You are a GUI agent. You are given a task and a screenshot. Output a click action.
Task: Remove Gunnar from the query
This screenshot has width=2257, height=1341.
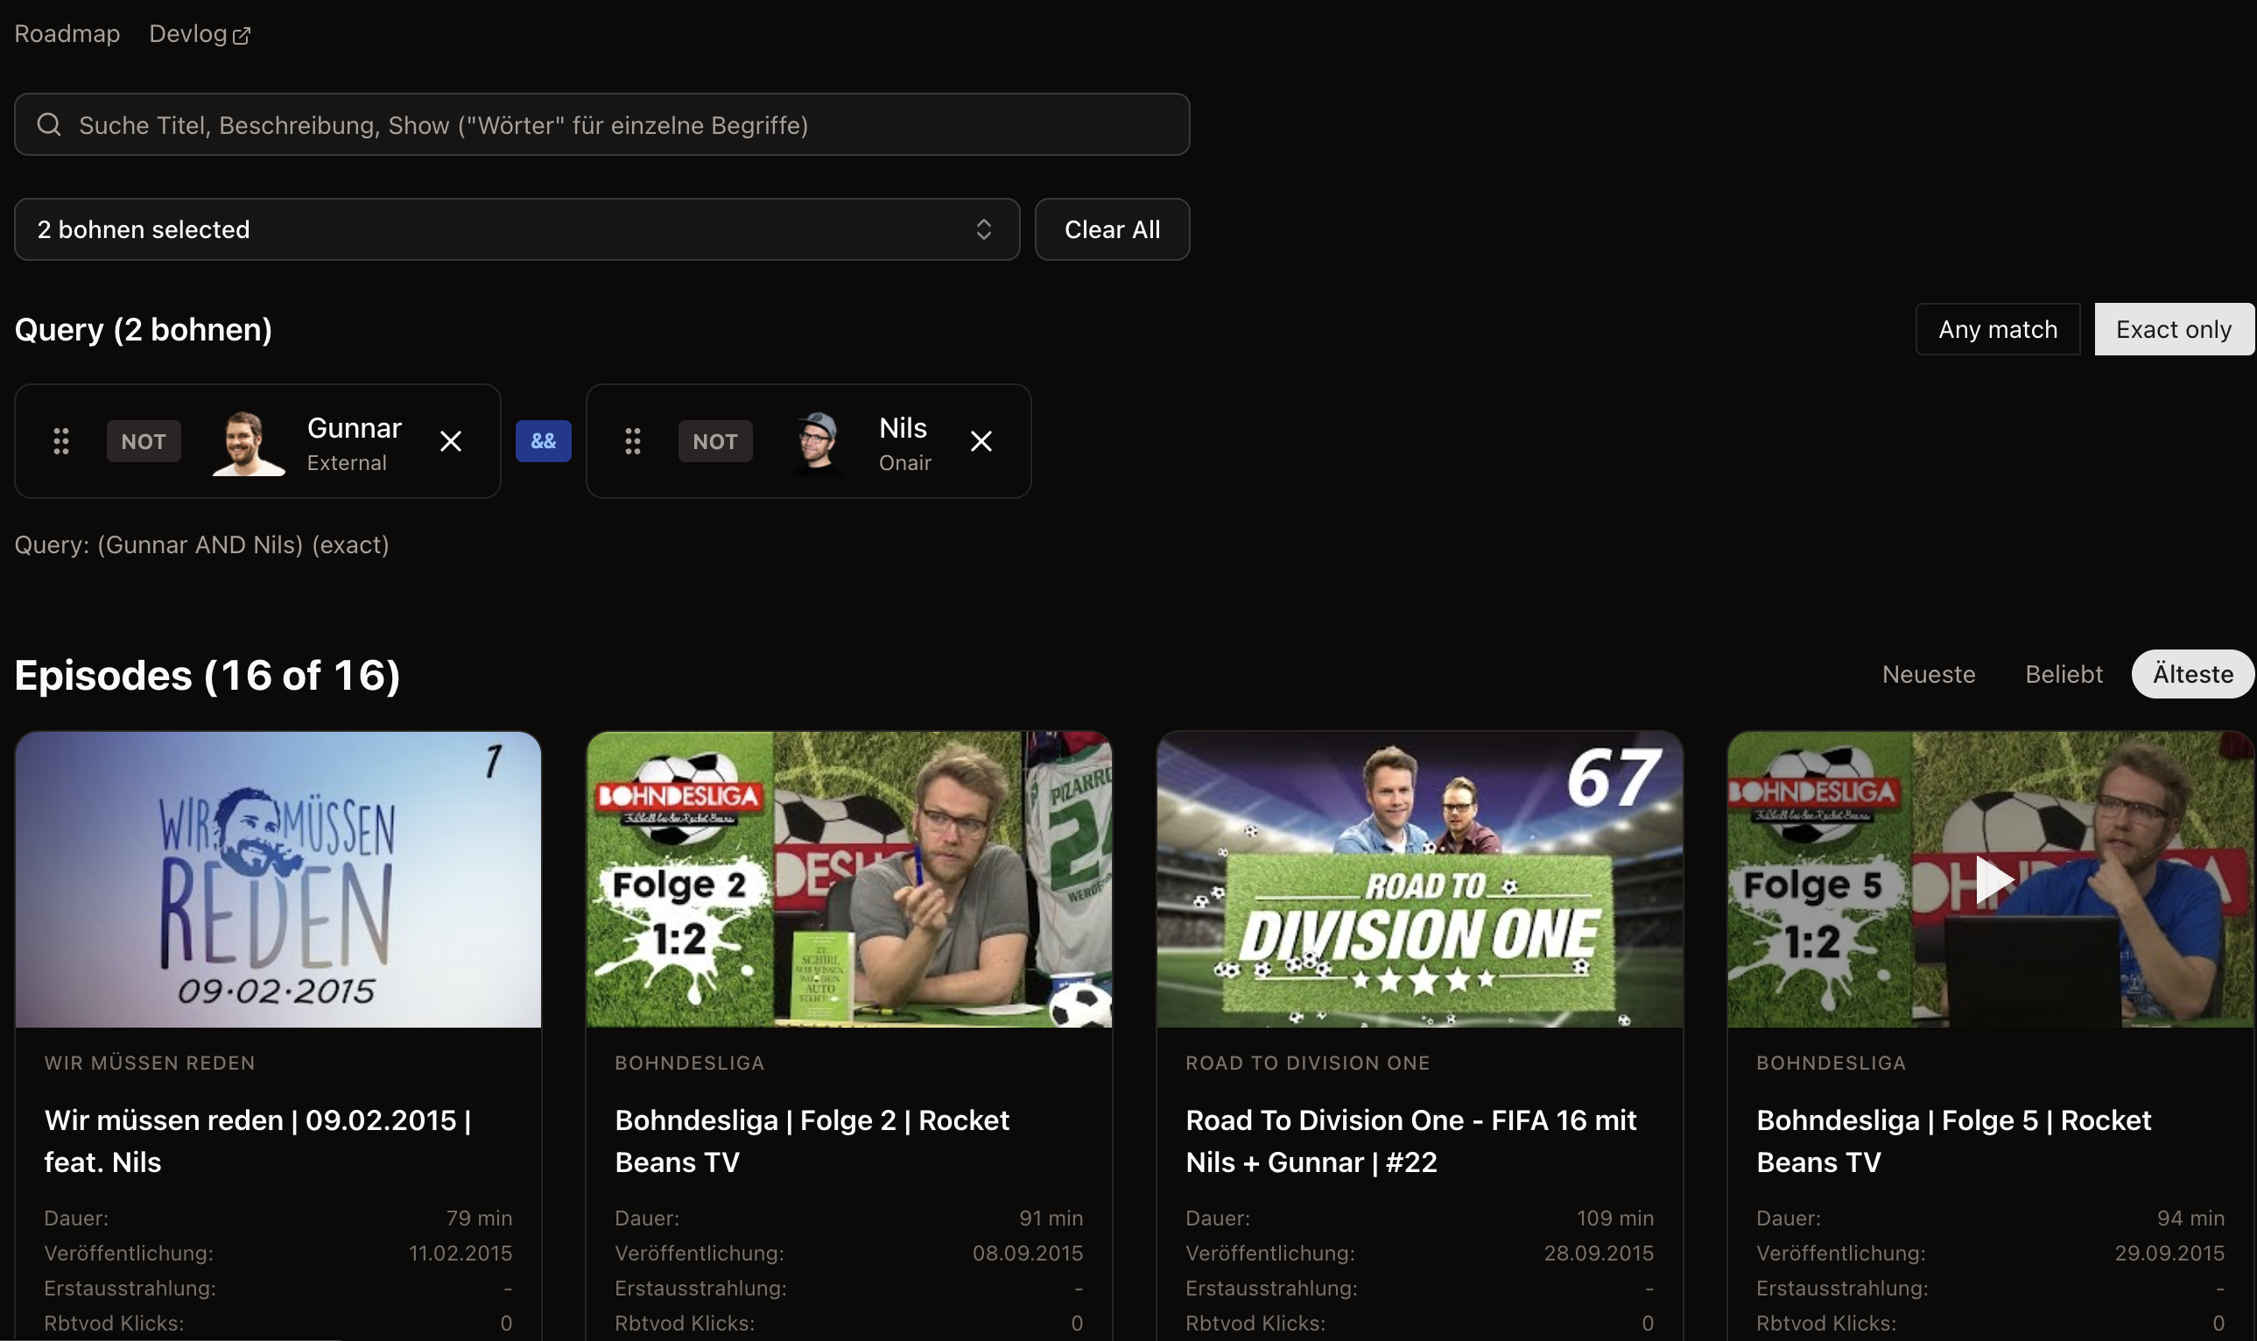pos(450,441)
